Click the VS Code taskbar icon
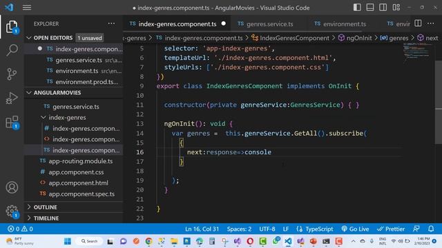Image resolution: width=442 pixels, height=248 pixels. coord(288,241)
